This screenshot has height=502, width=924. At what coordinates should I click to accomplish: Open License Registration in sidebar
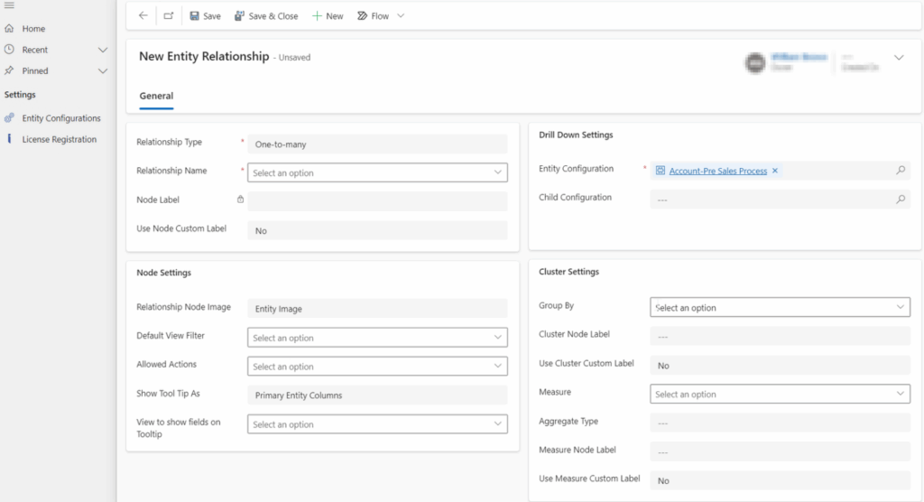tap(57, 139)
